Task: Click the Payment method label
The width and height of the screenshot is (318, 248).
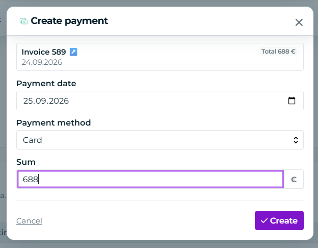Action: 53,122
